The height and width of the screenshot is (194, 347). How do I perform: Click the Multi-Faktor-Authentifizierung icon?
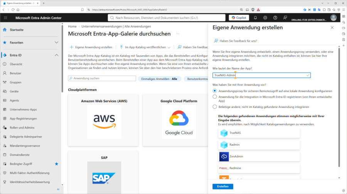(x=5, y=173)
